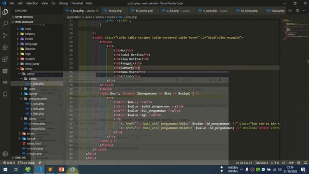Open the Extensions view
309x174 pixels.
[x=5, y=59]
